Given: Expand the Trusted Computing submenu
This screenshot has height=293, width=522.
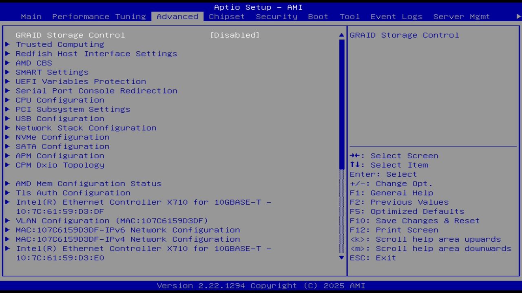Looking at the screenshot, I should point(60,44).
